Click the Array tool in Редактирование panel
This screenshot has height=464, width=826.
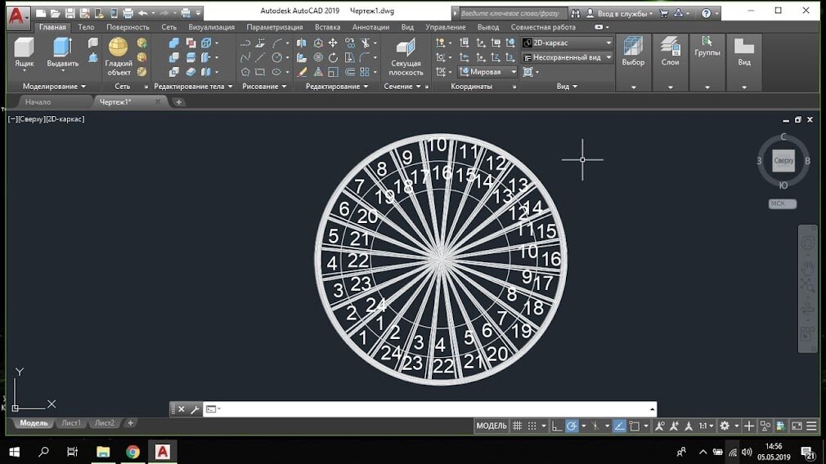click(x=365, y=72)
